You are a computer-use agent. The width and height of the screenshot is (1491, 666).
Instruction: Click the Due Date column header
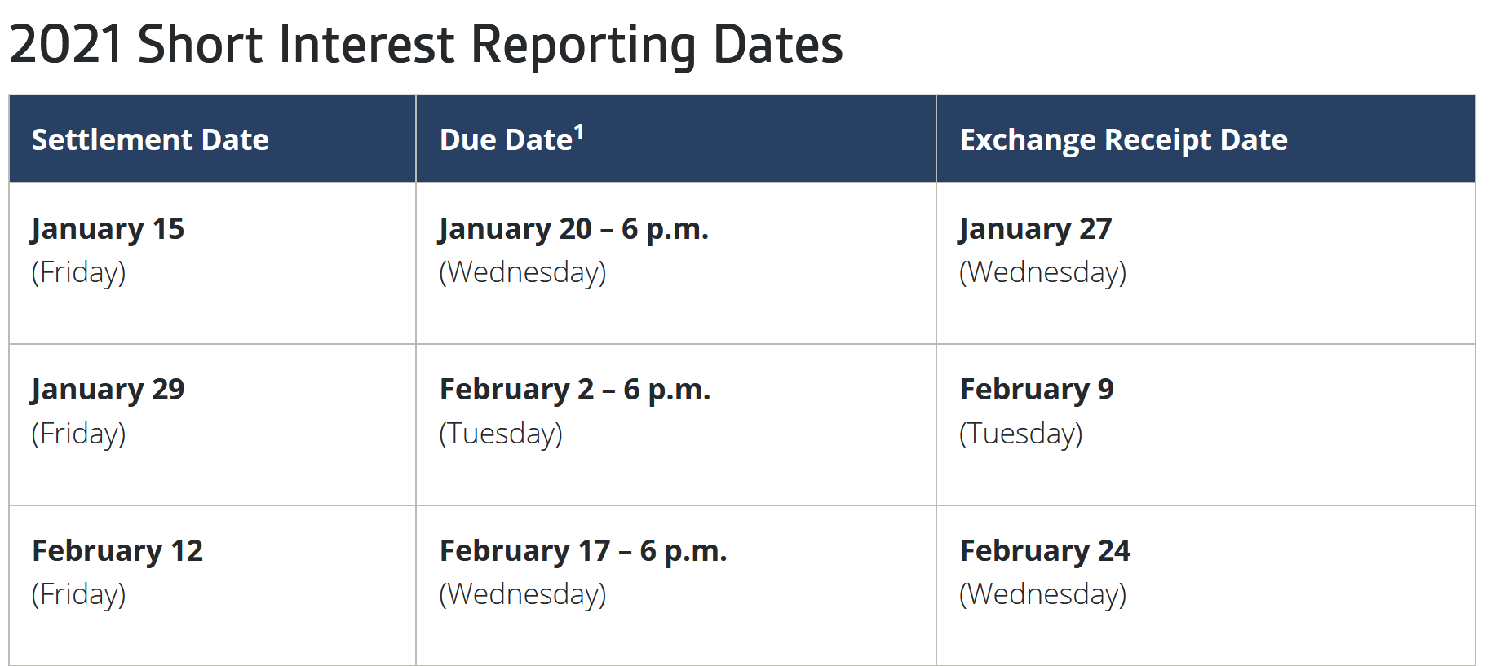(506, 140)
